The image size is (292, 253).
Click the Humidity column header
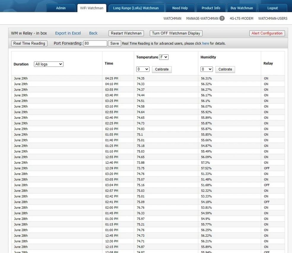click(x=208, y=57)
